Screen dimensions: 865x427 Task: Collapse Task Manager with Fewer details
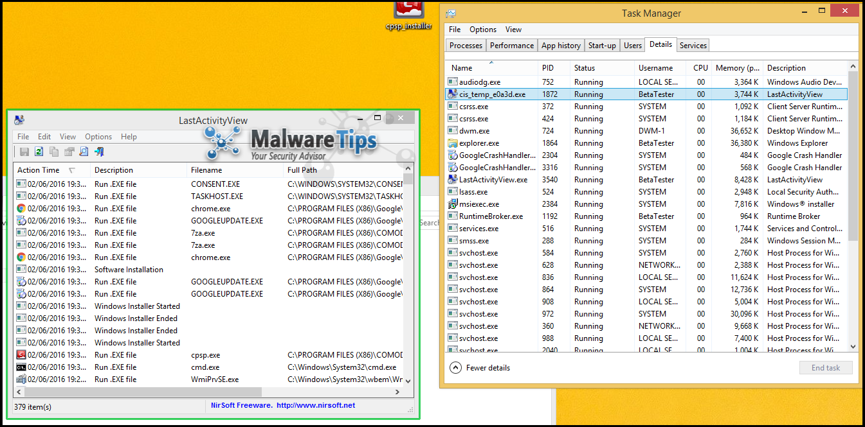tap(480, 368)
